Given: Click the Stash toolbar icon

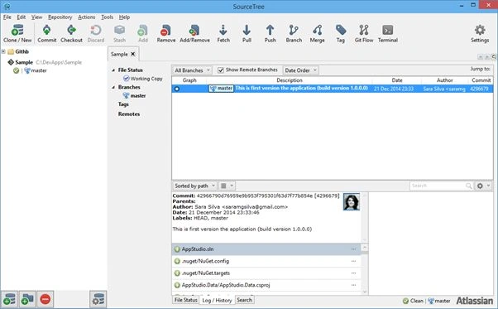Looking at the screenshot, I should click(119, 33).
